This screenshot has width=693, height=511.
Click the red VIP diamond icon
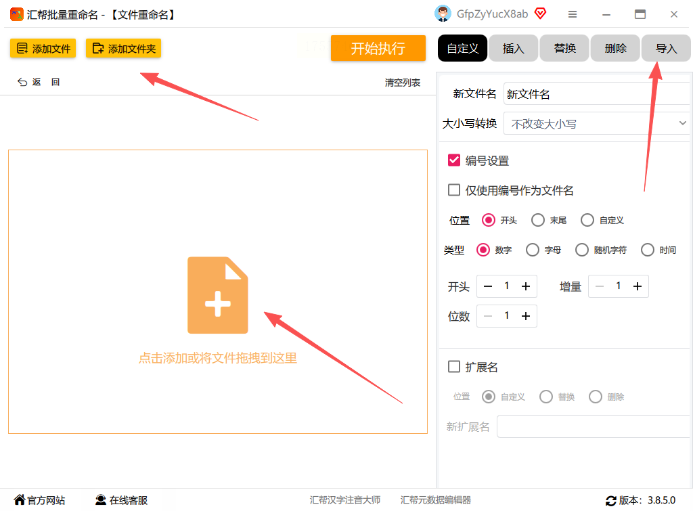[x=540, y=14]
